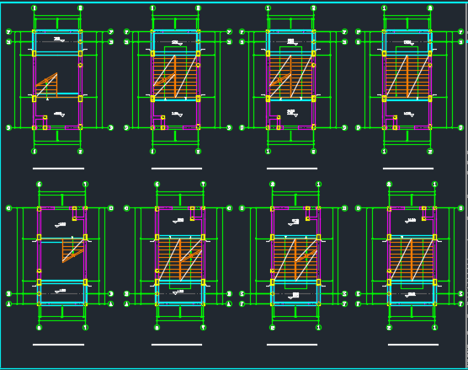Select orange stair treads in second bottom-row plan
Viewport: 468px width, 370px height.
pyautogui.click(x=180, y=260)
